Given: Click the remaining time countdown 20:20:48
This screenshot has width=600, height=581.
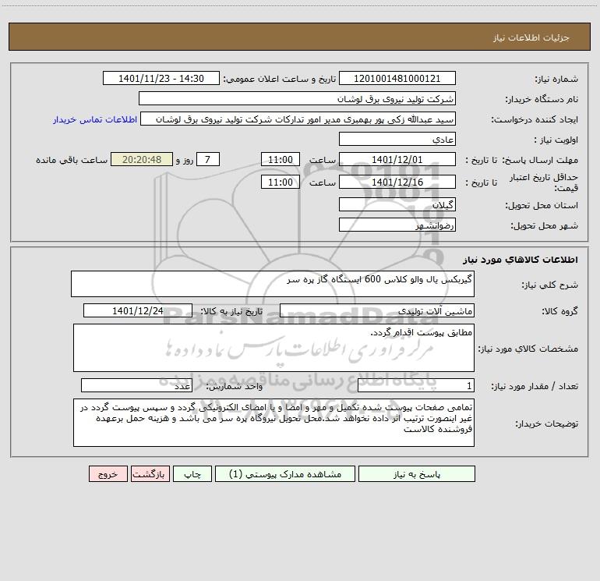Looking at the screenshot, I should point(142,159).
